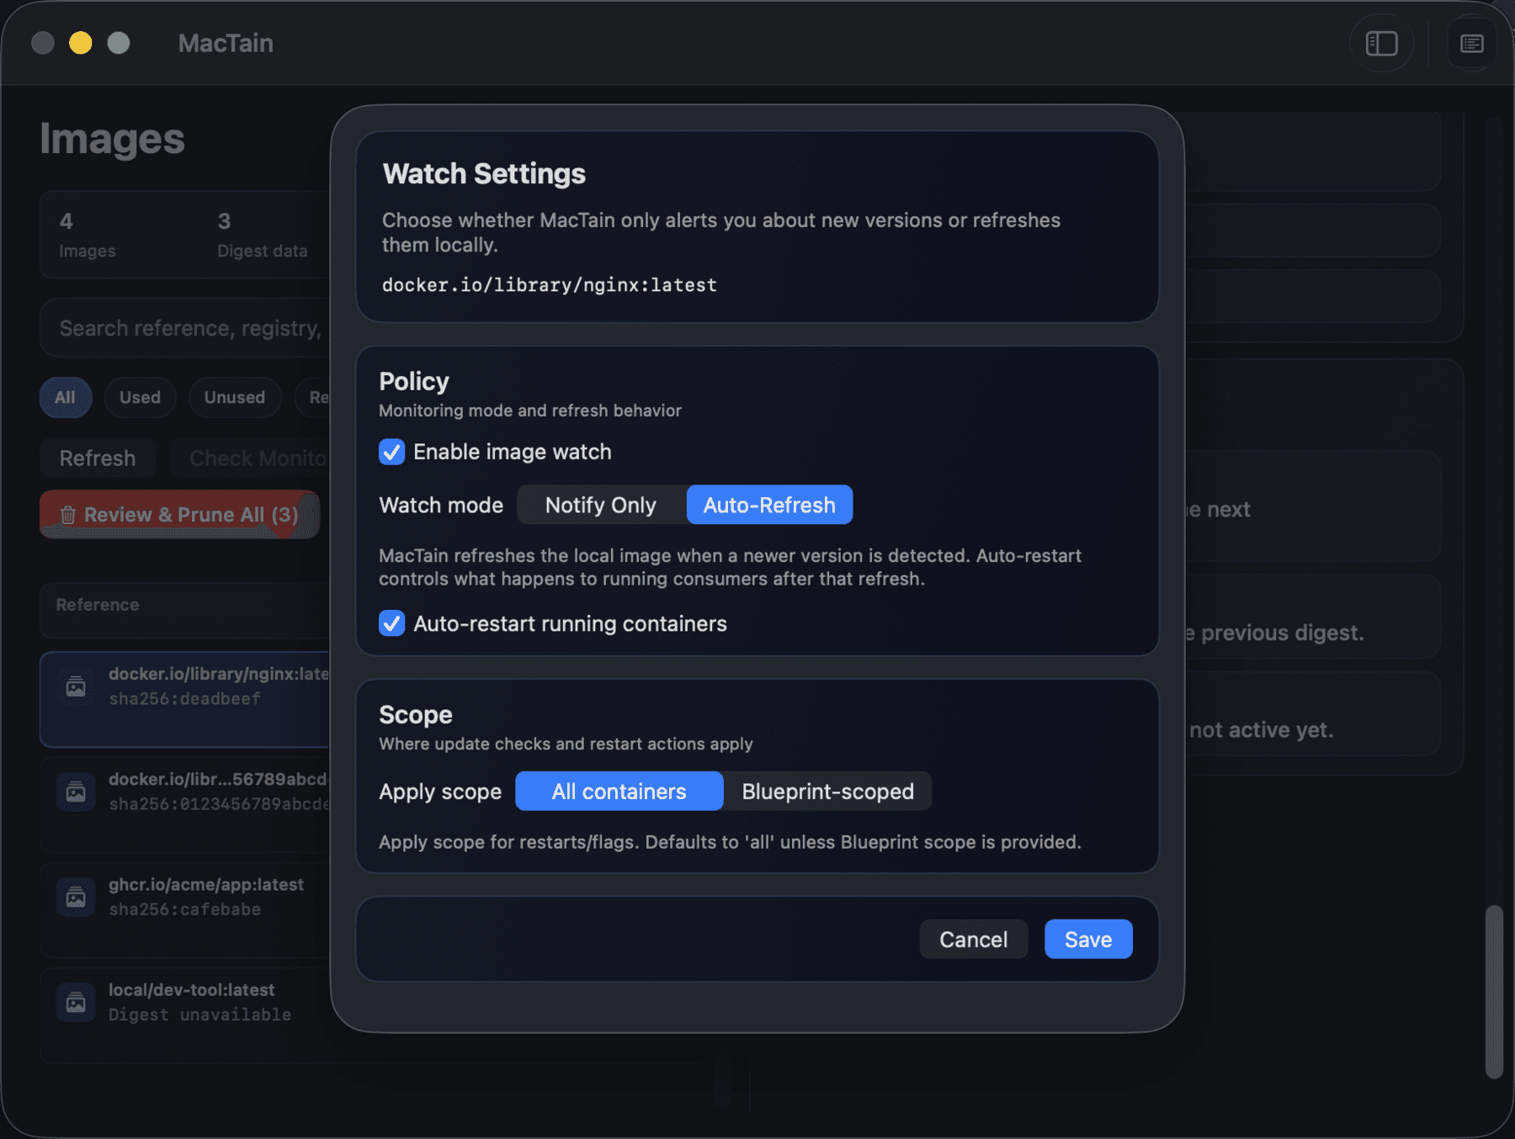Save the watch settings
The image size is (1515, 1139).
[x=1088, y=939]
